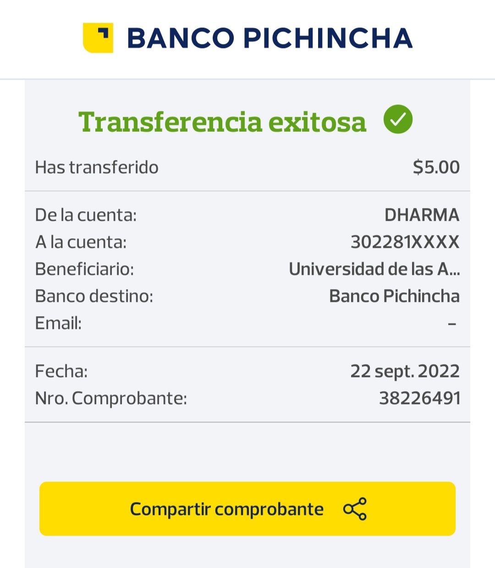Click the Nro. Comprobante label
The height and width of the screenshot is (568, 495).
click(x=111, y=398)
